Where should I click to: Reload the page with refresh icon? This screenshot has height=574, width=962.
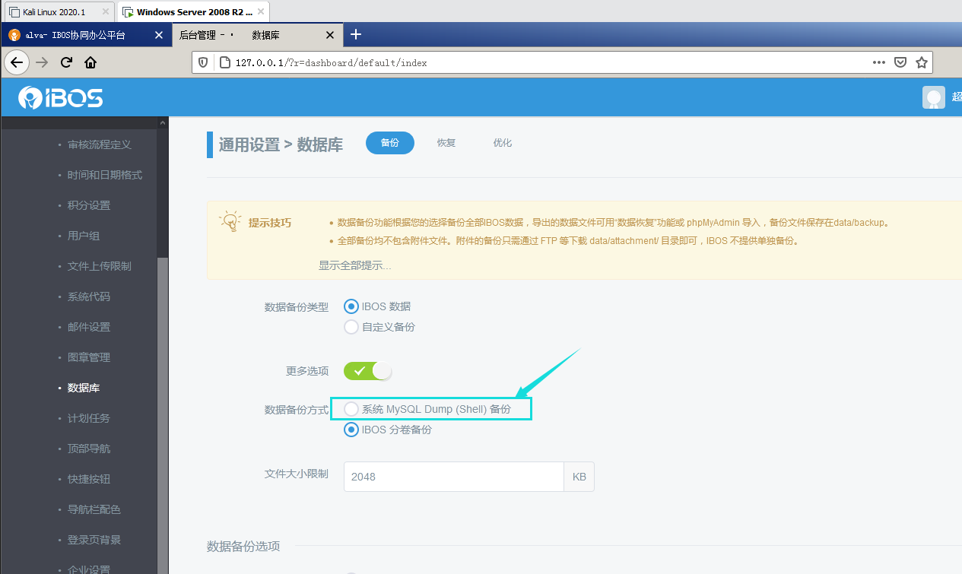[66, 62]
